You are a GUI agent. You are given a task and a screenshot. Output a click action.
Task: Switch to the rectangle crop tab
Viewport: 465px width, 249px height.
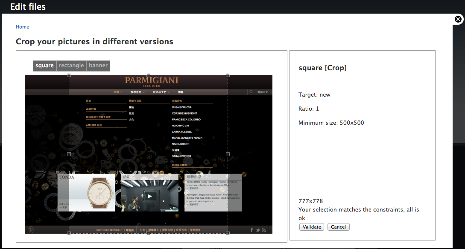tap(71, 66)
